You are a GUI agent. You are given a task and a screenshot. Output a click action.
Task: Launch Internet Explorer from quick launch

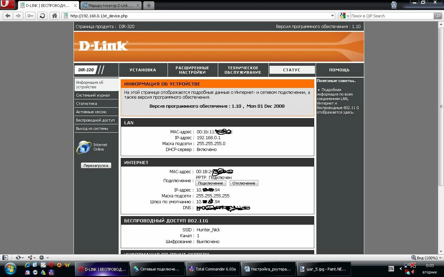(27, 265)
